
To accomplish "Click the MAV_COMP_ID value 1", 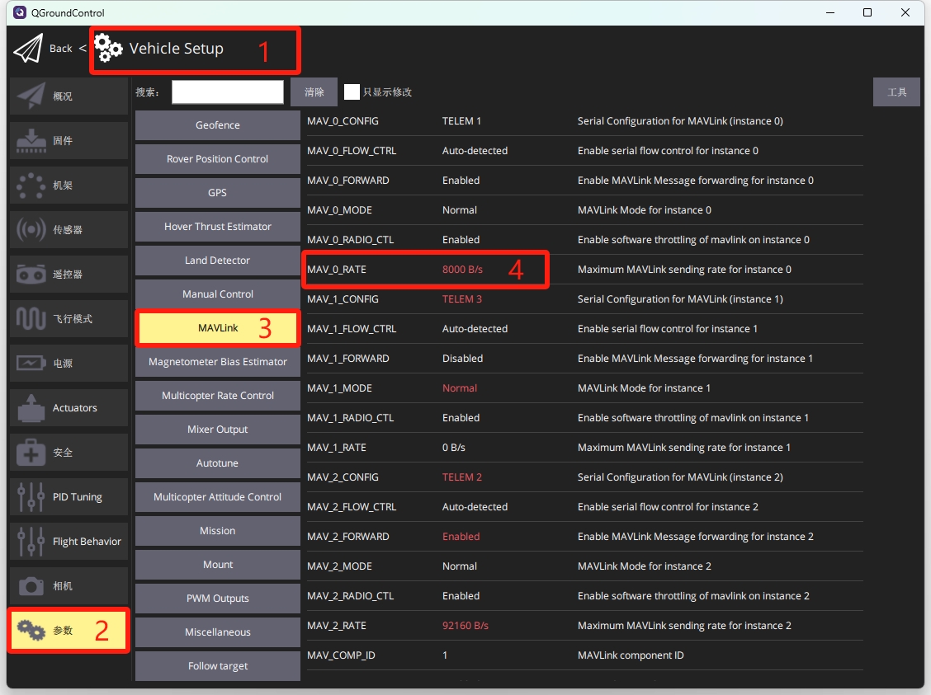I will tap(445, 655).
